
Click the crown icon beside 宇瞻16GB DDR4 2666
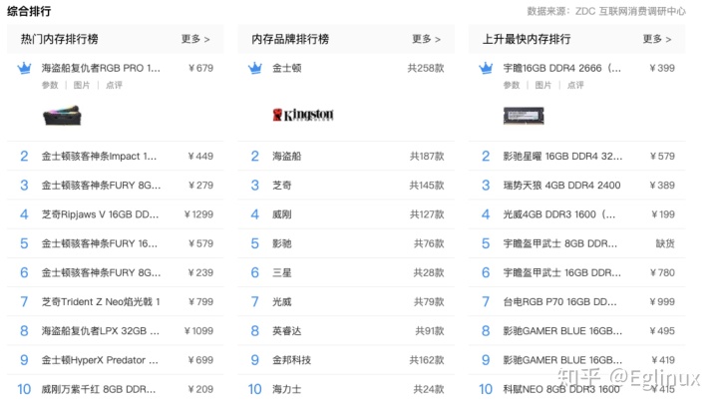tap(486, 68)
